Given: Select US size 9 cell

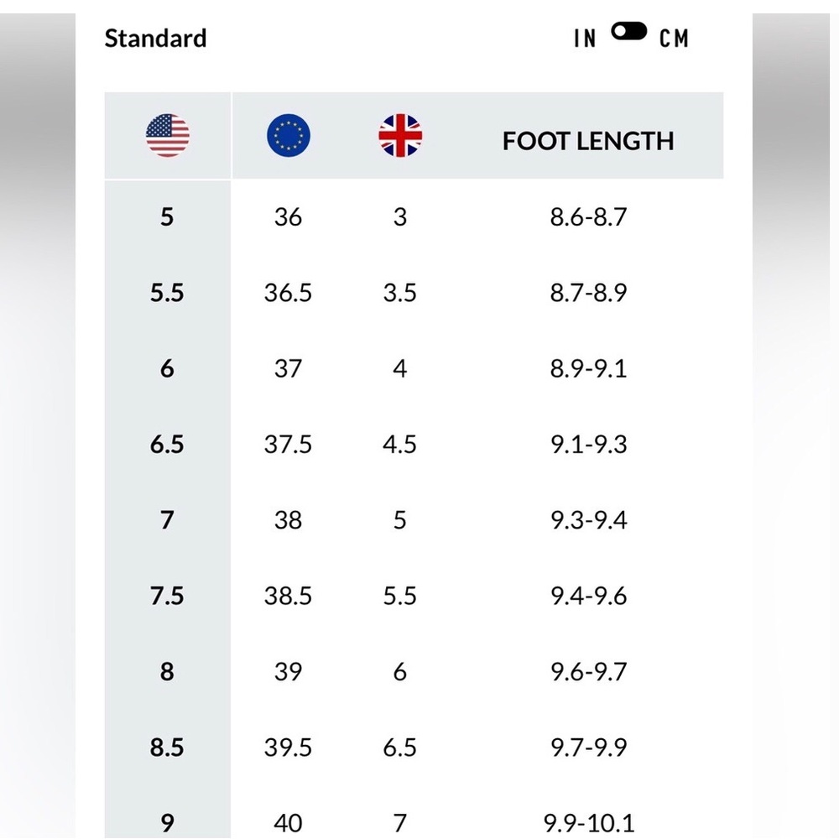Looking at the screenshot, I should coord(167,823).
